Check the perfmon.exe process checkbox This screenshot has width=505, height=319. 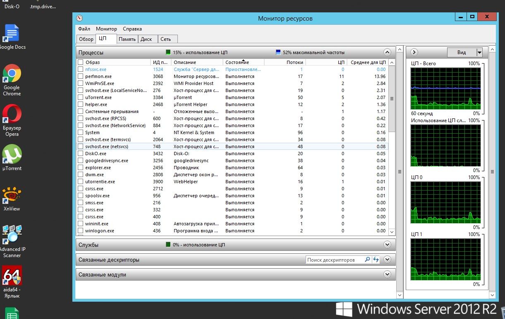point(81,76)
